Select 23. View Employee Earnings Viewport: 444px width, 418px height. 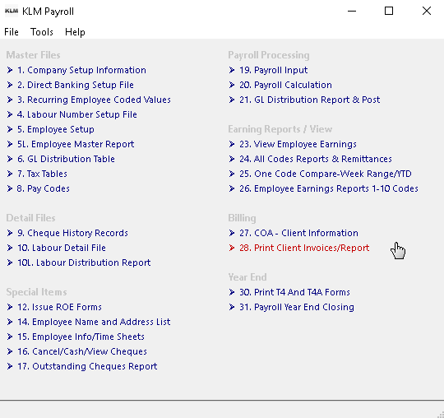[298, 144]
